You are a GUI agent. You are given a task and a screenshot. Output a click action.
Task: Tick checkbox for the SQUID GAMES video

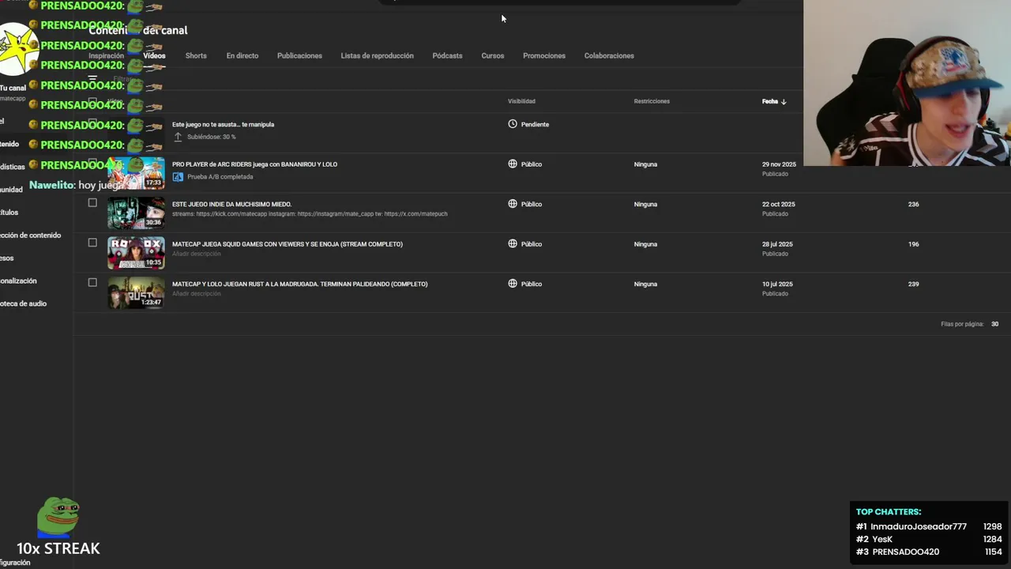coord(92,243)
